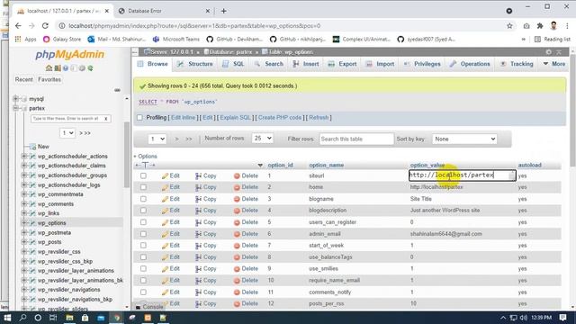The width and height of the screenshot is (576, 324).
Task: Expand the mysql database node
Action: 16,98
